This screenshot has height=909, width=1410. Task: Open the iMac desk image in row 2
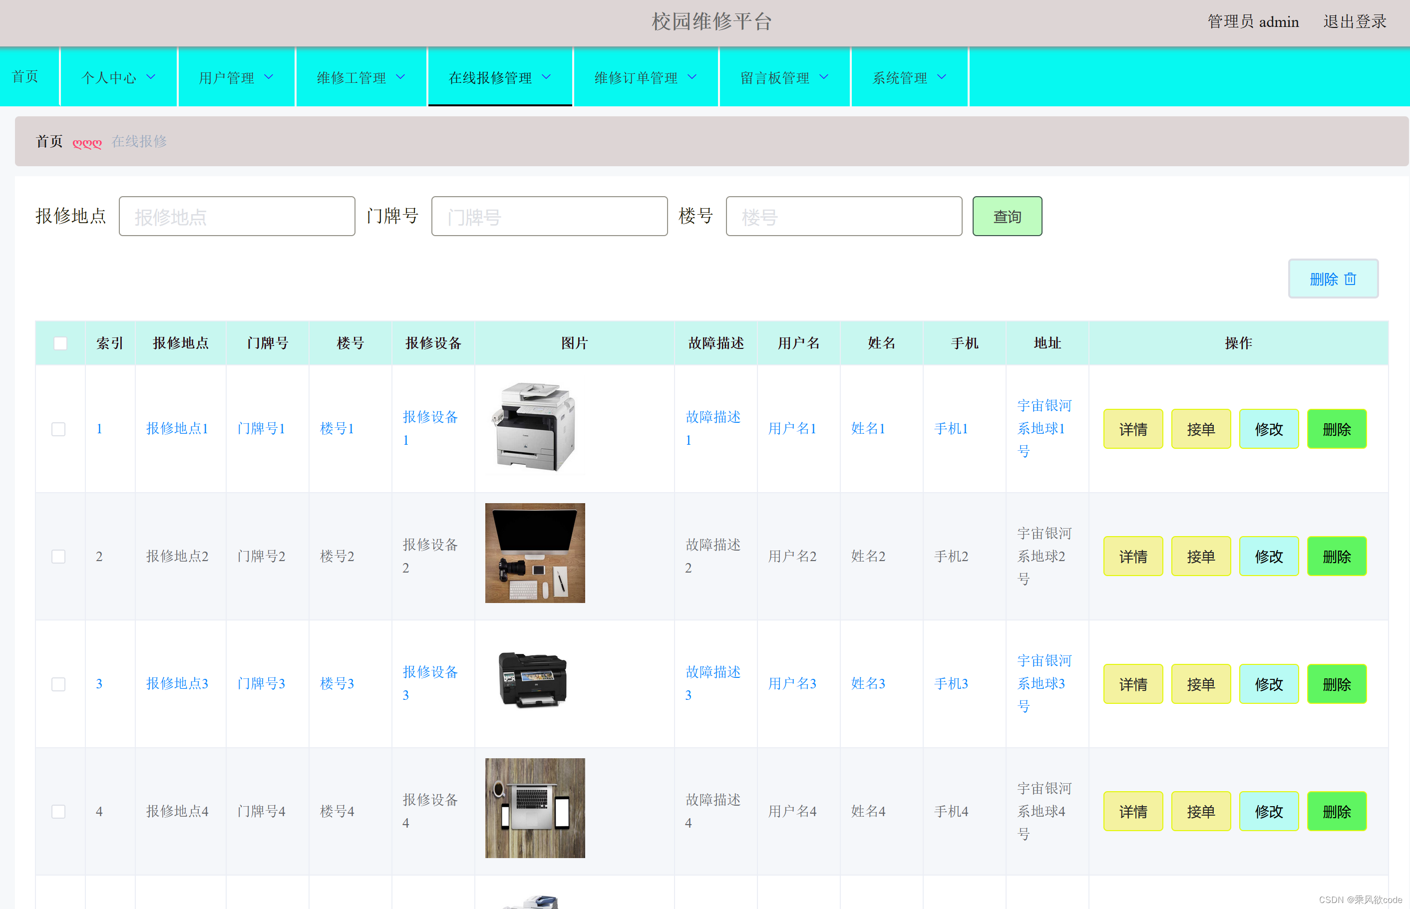(535, 553)
